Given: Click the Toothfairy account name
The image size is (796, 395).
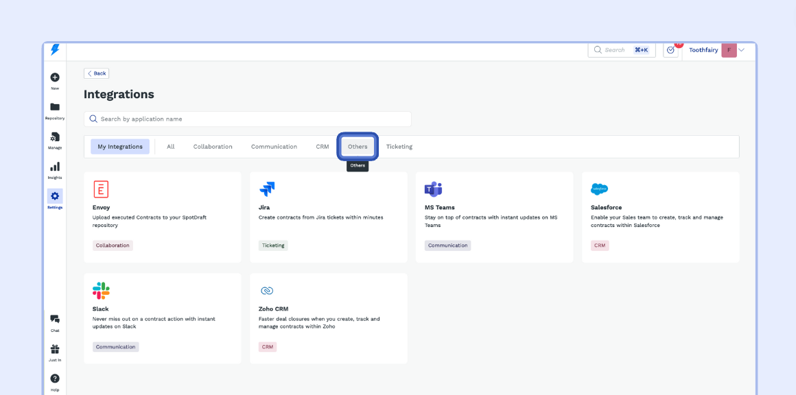Looking at the screenshot, I should click(703, 50).
